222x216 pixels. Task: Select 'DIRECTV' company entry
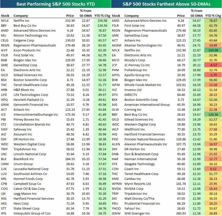131,95
